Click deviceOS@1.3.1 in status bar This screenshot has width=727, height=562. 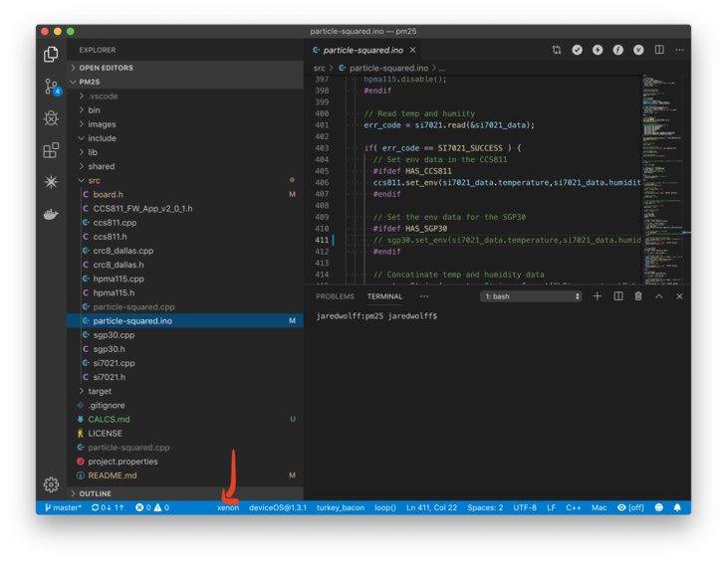277,507
